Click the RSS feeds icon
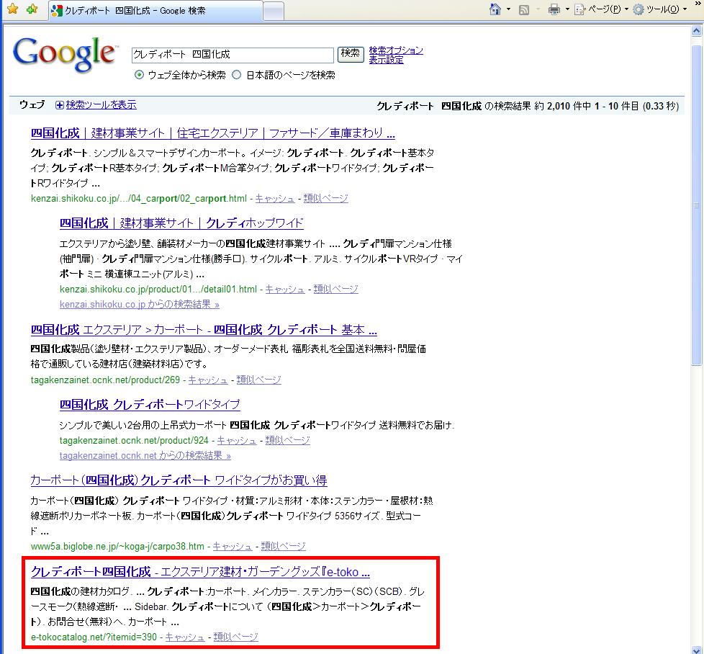704x654 pixels. (524, 10)
